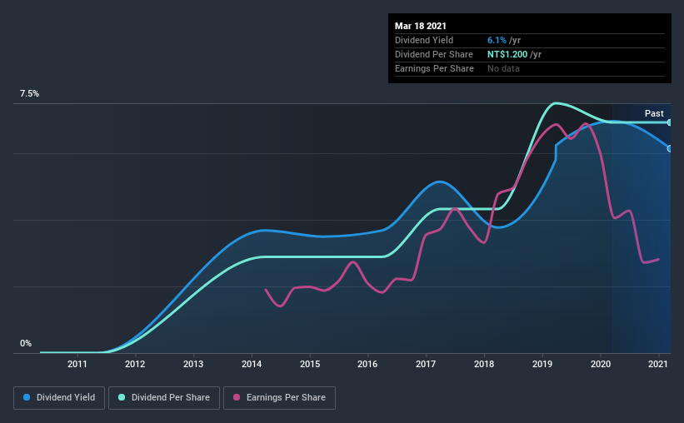
Task: Click the 0% y-axis label
Action: pyautogui.click(x=26, y=344)
